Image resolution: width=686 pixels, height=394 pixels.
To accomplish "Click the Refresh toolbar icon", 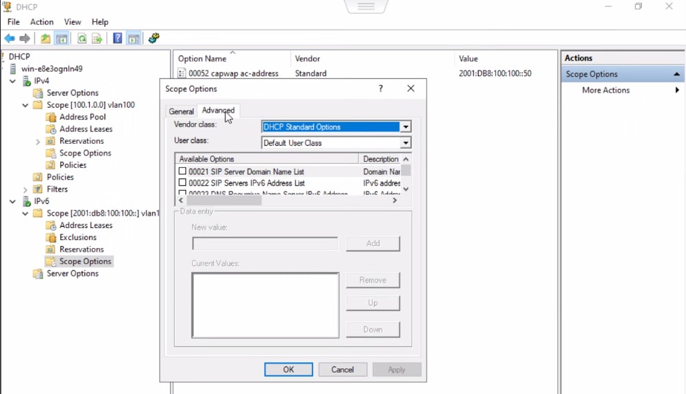I will [82, 39].
